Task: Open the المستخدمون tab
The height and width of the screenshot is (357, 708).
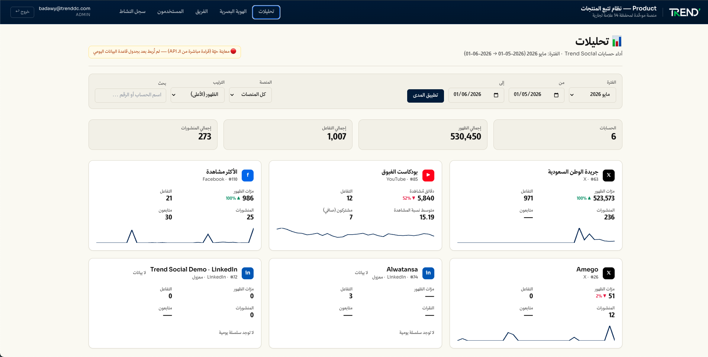Action: pos(170,12)
